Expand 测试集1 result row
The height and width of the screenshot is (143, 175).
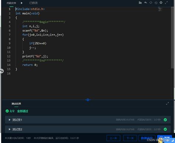point(88,120)
